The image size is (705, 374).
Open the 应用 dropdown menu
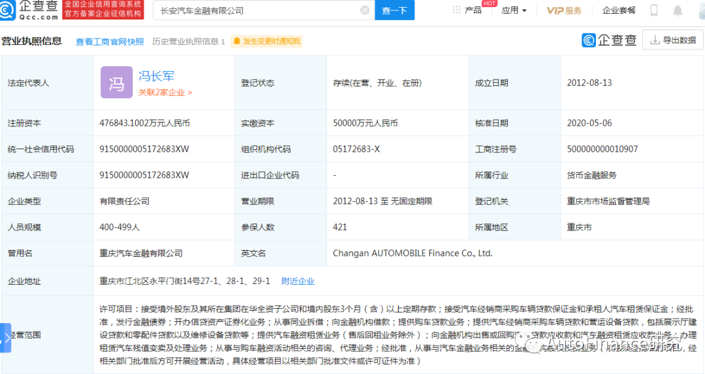pyautogui.click(x=514, y=10)
